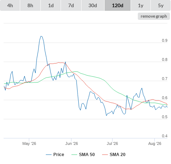Image resolution: width=171 pixels, height=164 pixels.
Task: Switch chart to 30d range
Action: (93, 5)
